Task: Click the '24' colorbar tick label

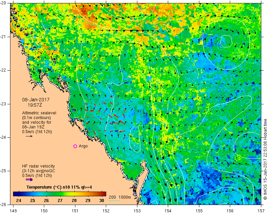Action: 19,201
